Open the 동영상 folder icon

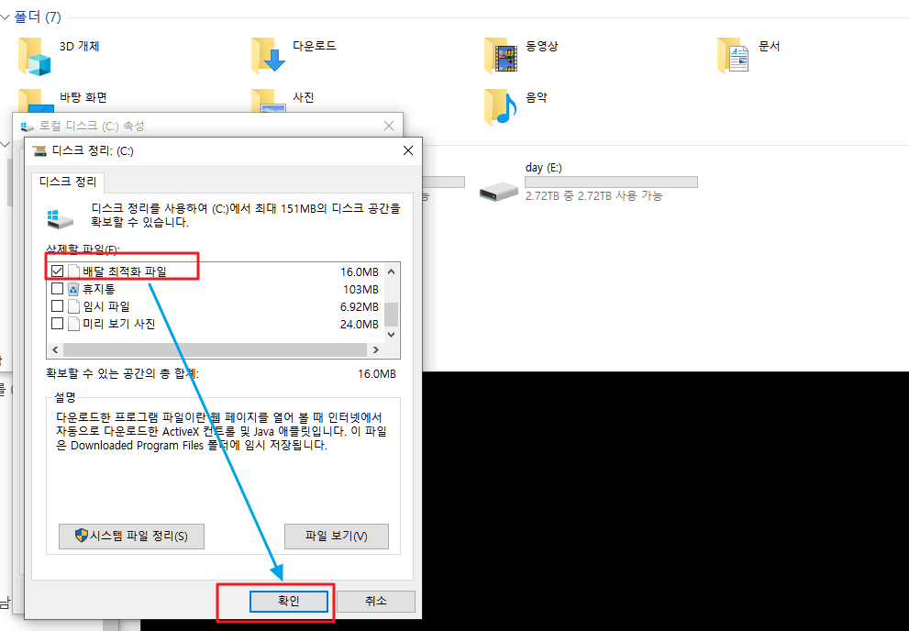pos(501,56)
